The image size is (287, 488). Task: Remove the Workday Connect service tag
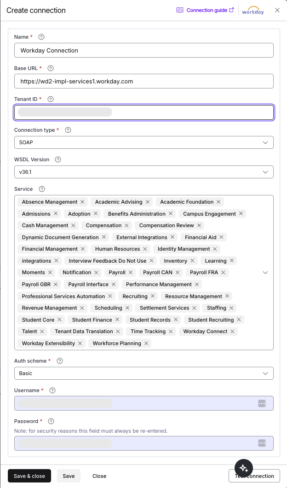click(232, 331)
